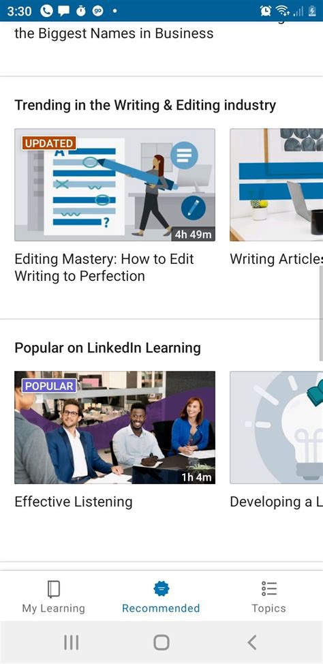Tap the lightbulb course thumbnail
This screenshot has height=664, width=323.
tap(277, 427)
